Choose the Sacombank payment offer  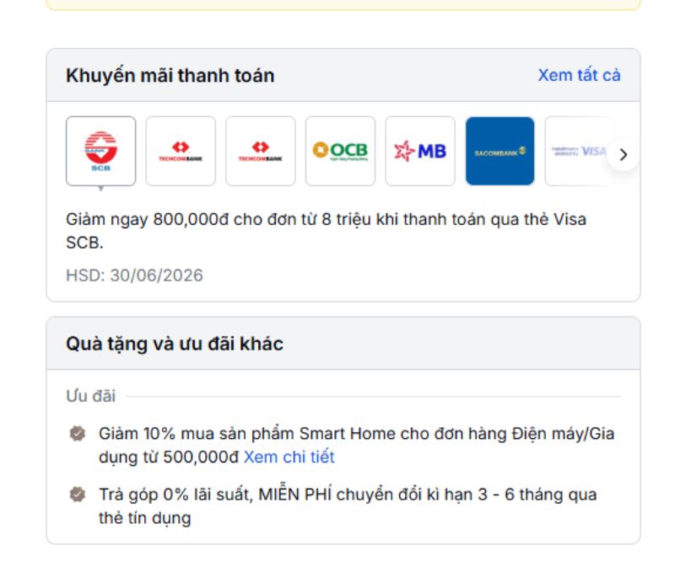pos(499,151)
